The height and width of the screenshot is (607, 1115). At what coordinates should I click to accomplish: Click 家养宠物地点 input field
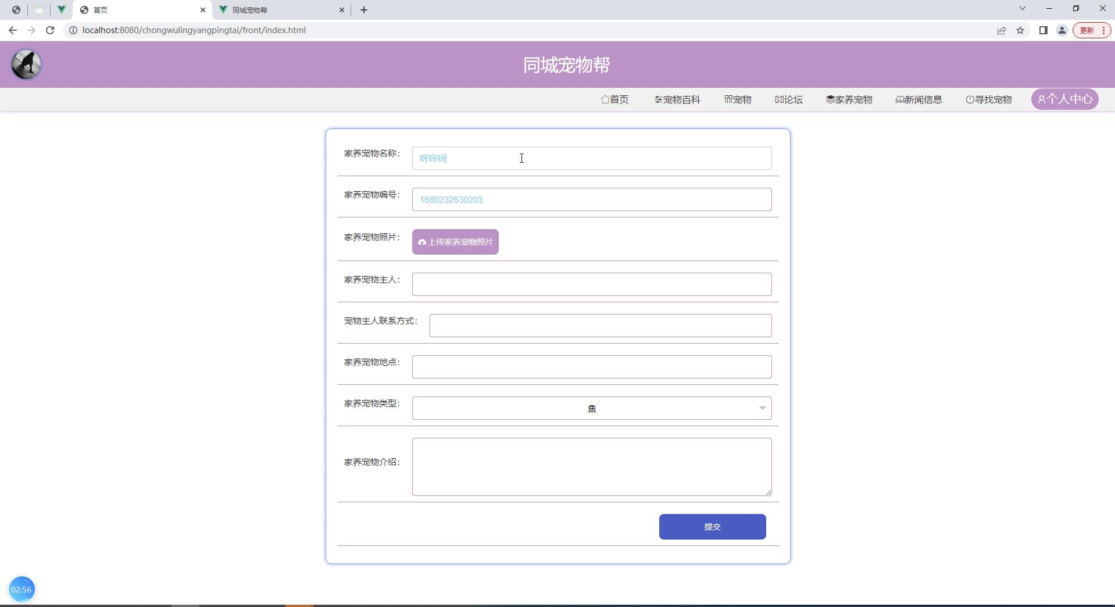592,367
